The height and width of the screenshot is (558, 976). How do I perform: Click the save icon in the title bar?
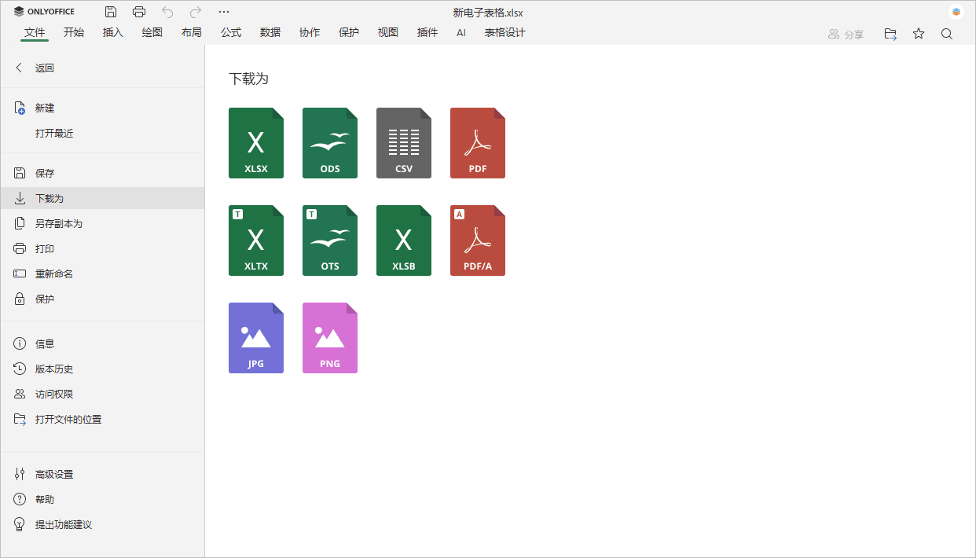[110, 11]
